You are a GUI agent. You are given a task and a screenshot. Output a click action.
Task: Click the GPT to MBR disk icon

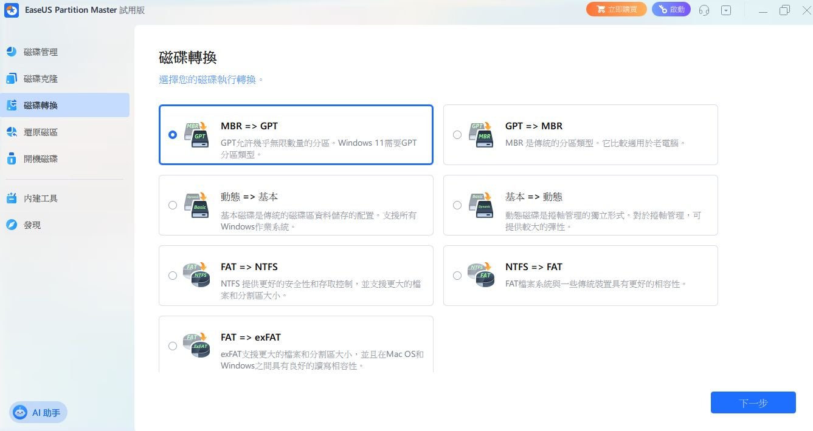[x=481, y=135]
